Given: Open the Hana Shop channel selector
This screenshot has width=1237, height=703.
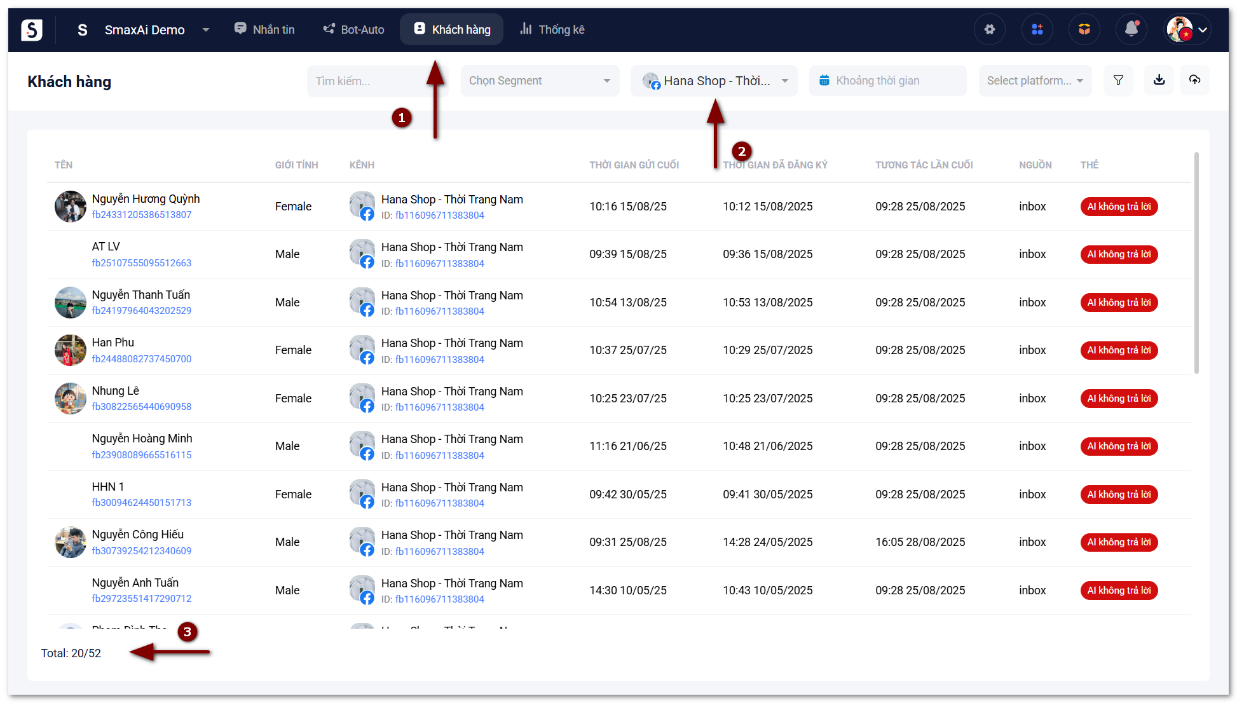Looking at the screenshot, I should [714, 81].
